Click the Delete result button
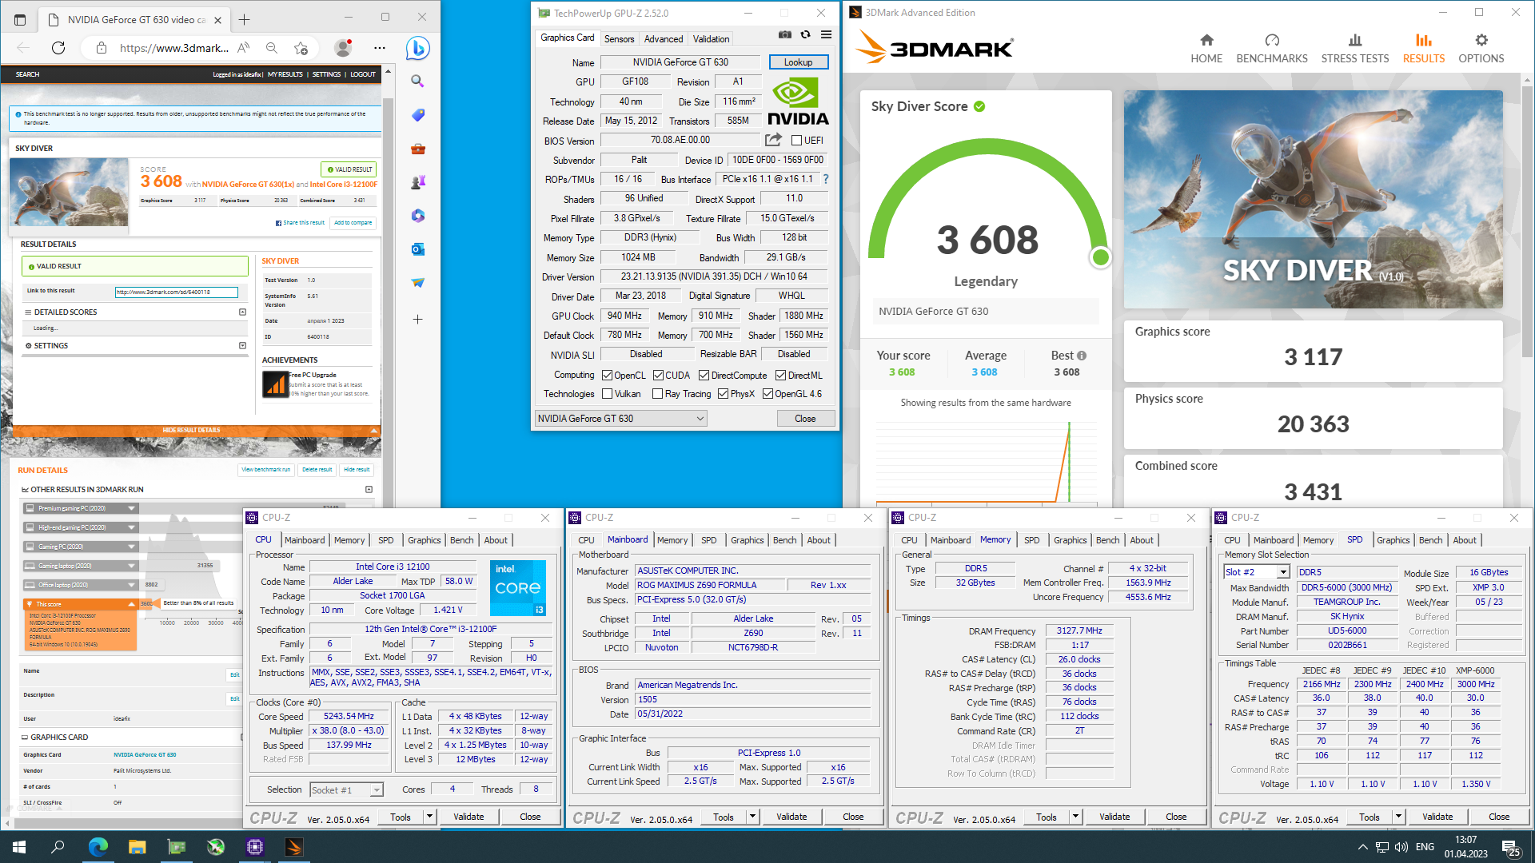 tap(317, 470)
